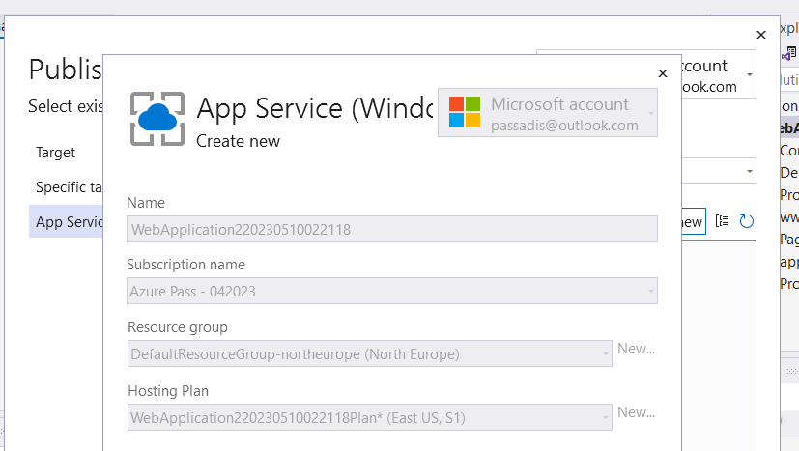Click New next to Hosting Plan

click(636, 412)
